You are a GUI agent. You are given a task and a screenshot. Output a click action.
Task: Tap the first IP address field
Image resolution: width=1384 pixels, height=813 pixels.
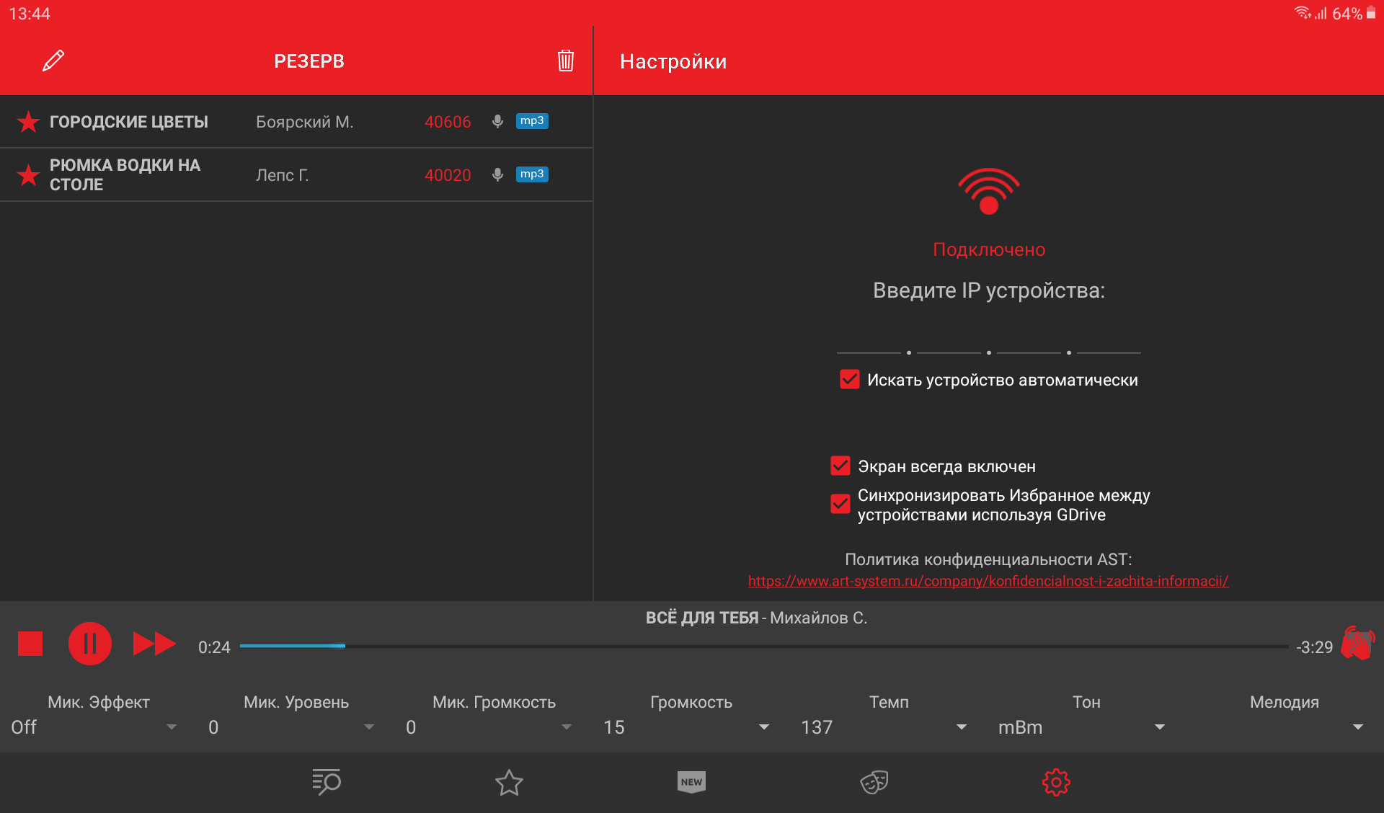coord(869,340)
